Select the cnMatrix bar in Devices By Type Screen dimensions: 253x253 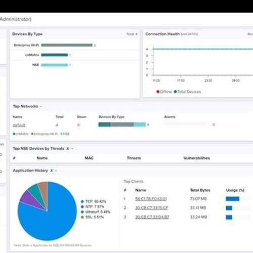(55, 55)
